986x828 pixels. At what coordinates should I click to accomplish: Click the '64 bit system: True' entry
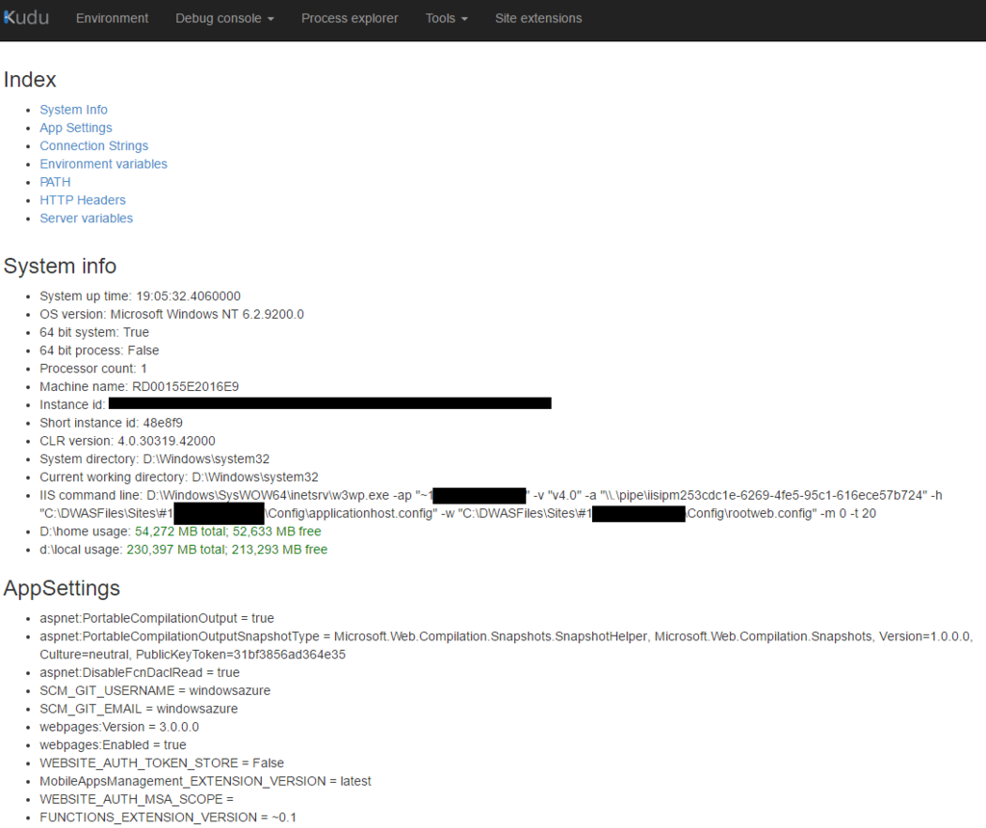94,332
